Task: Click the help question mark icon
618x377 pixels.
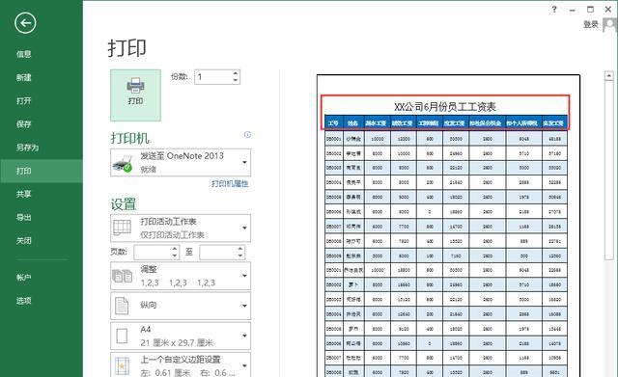Action: (x=554, y=9)
